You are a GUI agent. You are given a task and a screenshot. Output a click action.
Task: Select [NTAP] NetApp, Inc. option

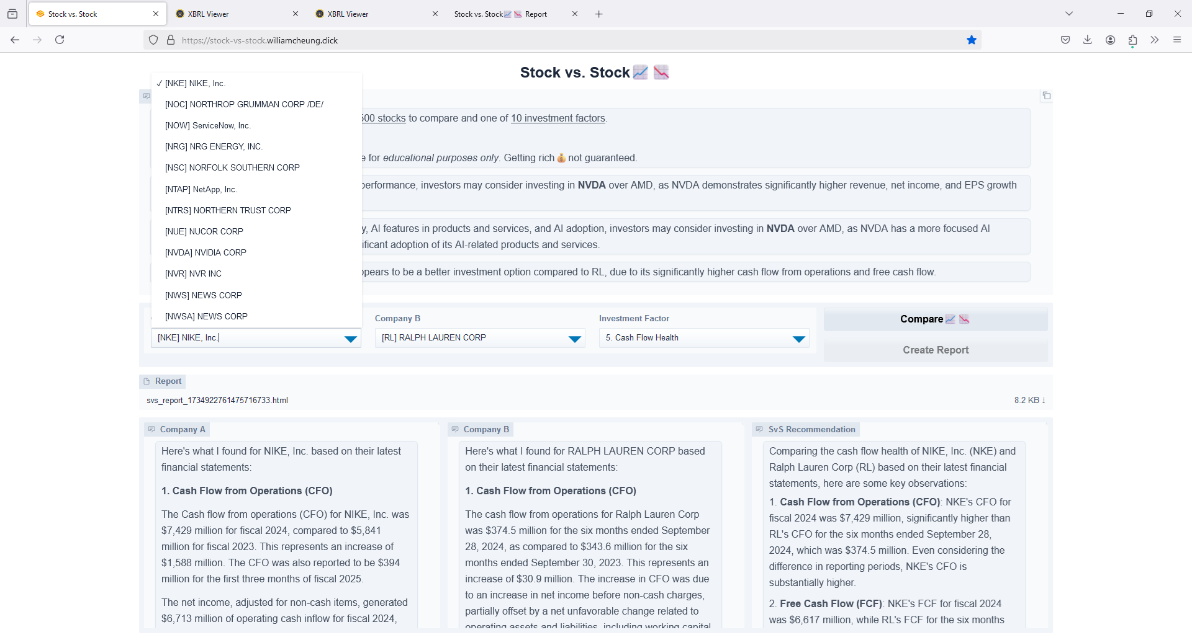[256, 189]
